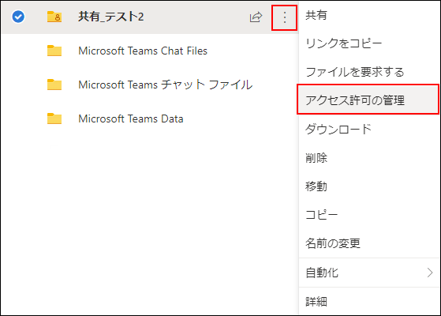The height and width of the screenshot is (316, 441).
Task: Uncheck the selection circle for 共有_テスト2
Action: 18,17
